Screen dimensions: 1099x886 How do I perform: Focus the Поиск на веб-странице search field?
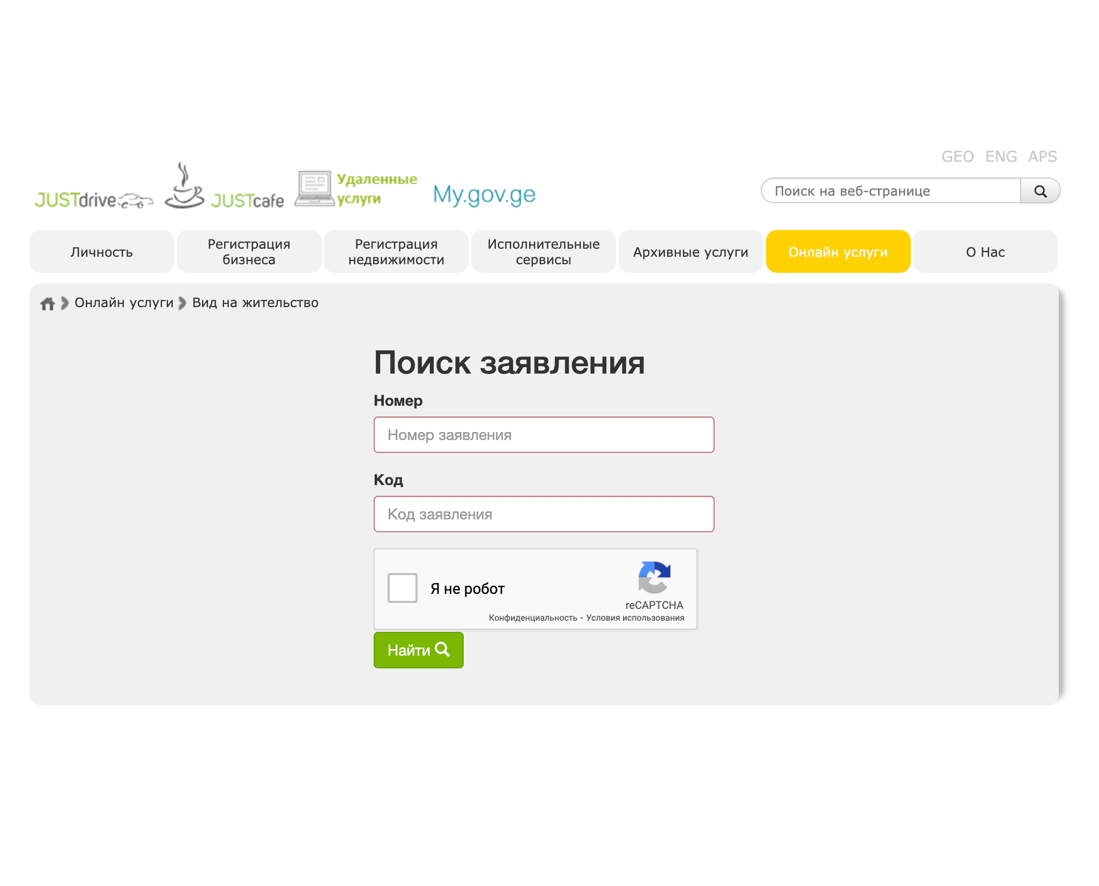pos(891,191)
